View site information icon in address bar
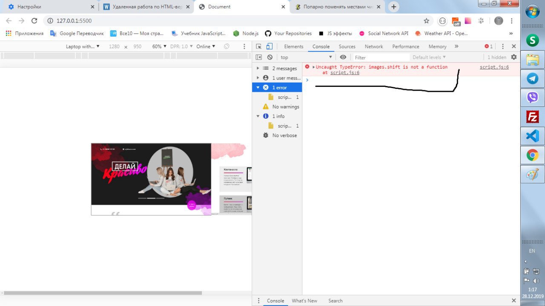 click(x=49, y=20)
